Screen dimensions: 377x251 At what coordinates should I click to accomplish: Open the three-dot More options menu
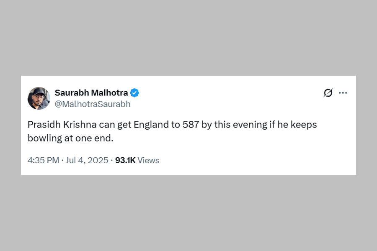click(343, 93)
